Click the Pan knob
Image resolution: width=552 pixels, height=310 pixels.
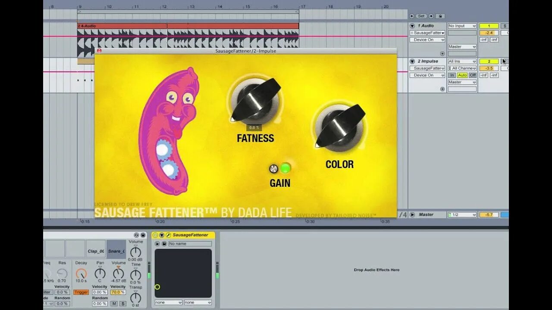pyautogui.click(x=100, y=273)
